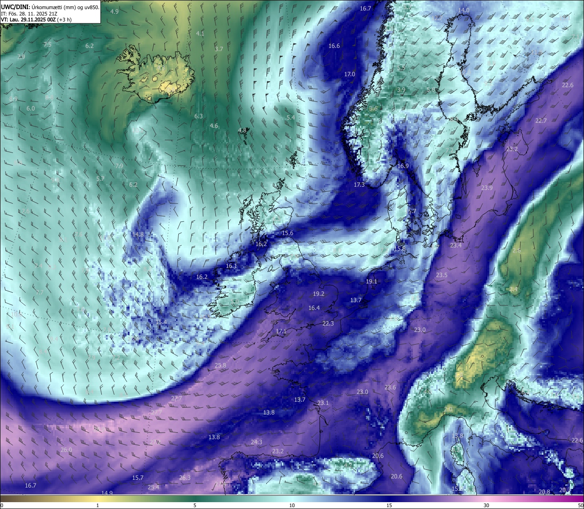The image size is (584, 509).
Task: Click the 14.0 value at the top
Action: tap(464, 10)
